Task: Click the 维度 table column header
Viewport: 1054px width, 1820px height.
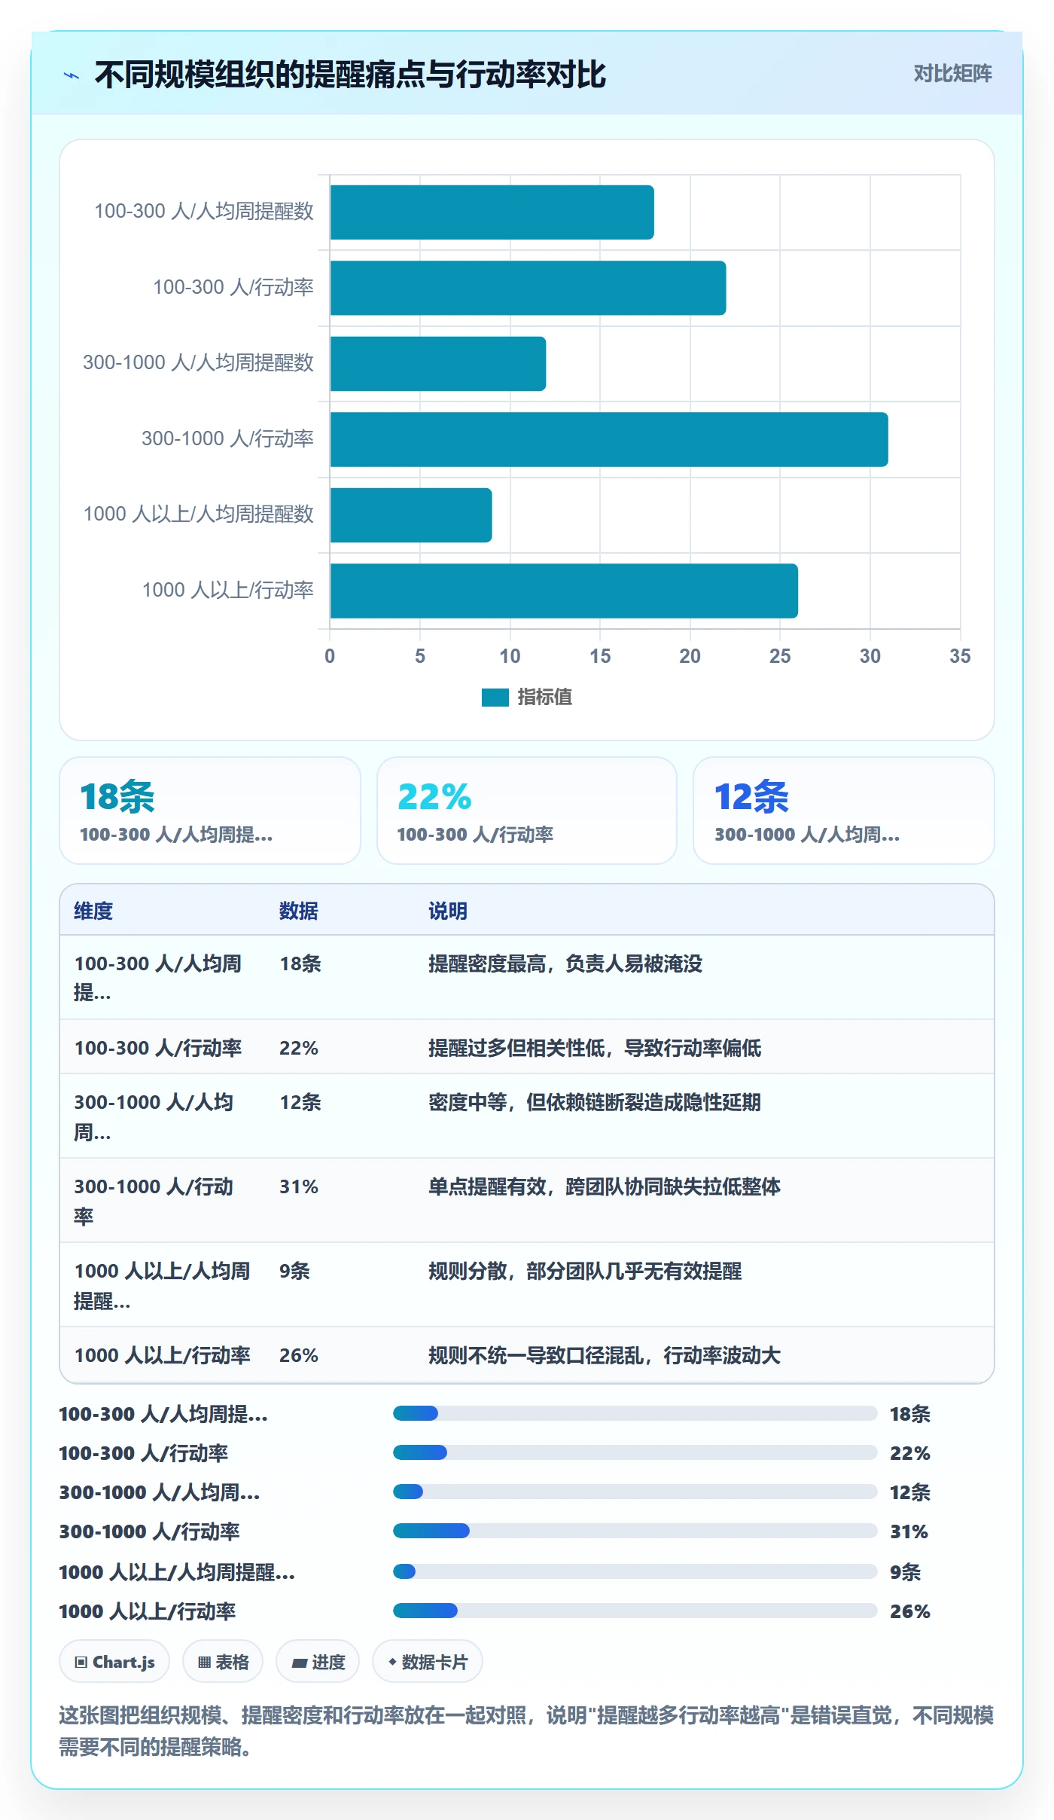Action: 93,911
